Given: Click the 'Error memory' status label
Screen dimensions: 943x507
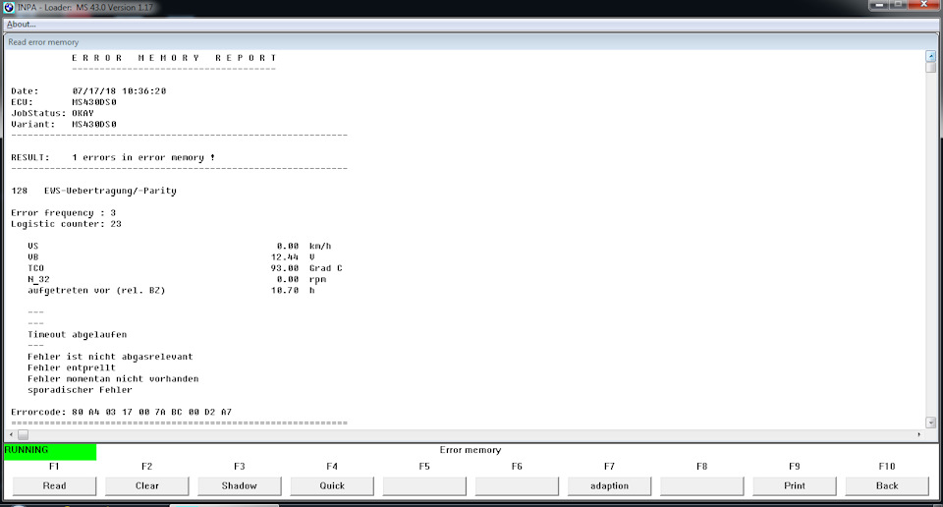Looking at the screenshot, I should coord(471,450).
